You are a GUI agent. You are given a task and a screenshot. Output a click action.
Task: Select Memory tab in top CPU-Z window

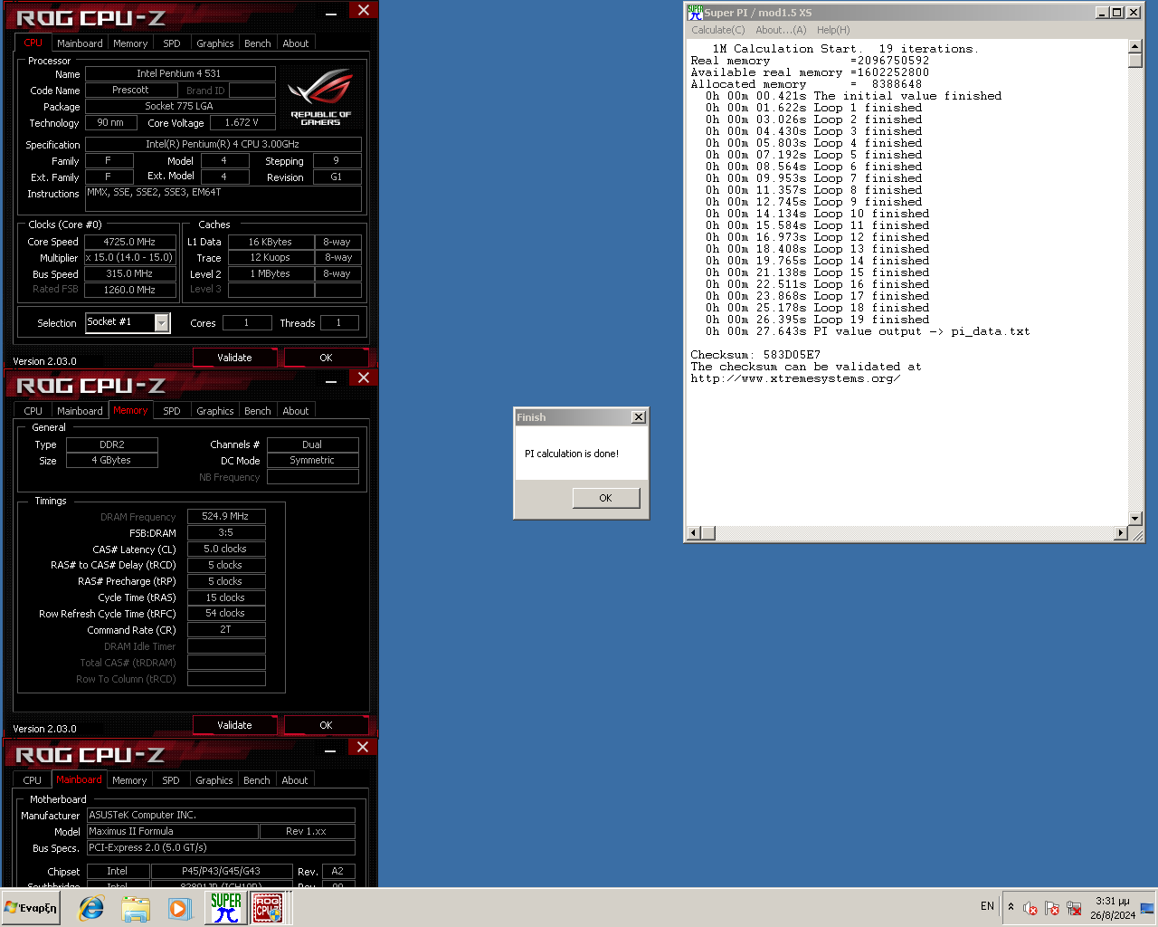pyautogui.click(x=130, y=43)
